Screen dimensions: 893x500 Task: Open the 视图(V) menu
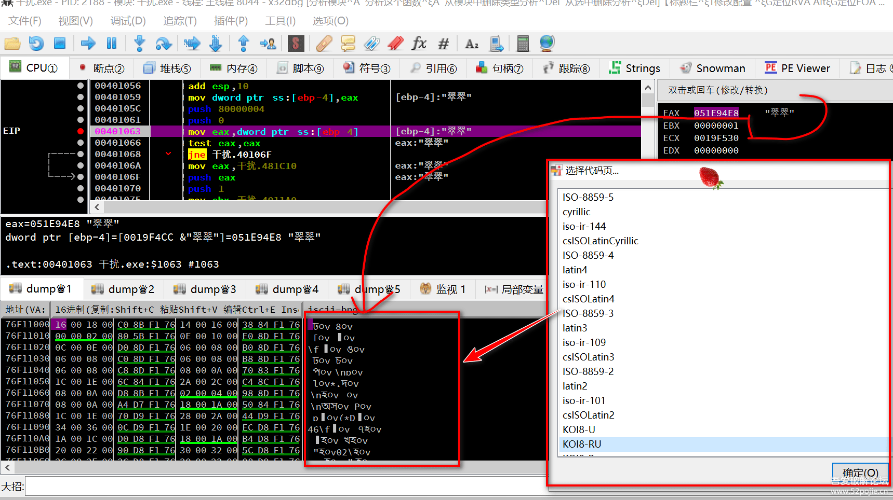pos(76,21)
